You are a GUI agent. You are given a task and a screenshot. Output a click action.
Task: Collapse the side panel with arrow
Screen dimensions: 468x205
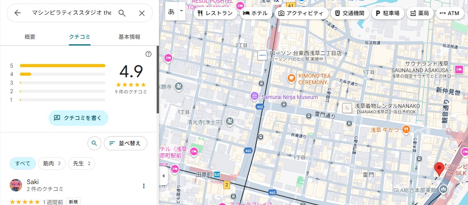[x=164, y=176]
